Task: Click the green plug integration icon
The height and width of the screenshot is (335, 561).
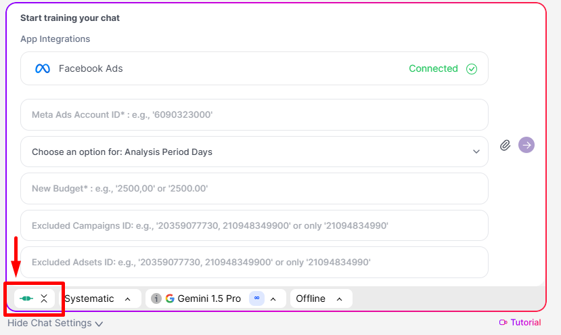Action: pyautogui.click(x=26, y=298)
